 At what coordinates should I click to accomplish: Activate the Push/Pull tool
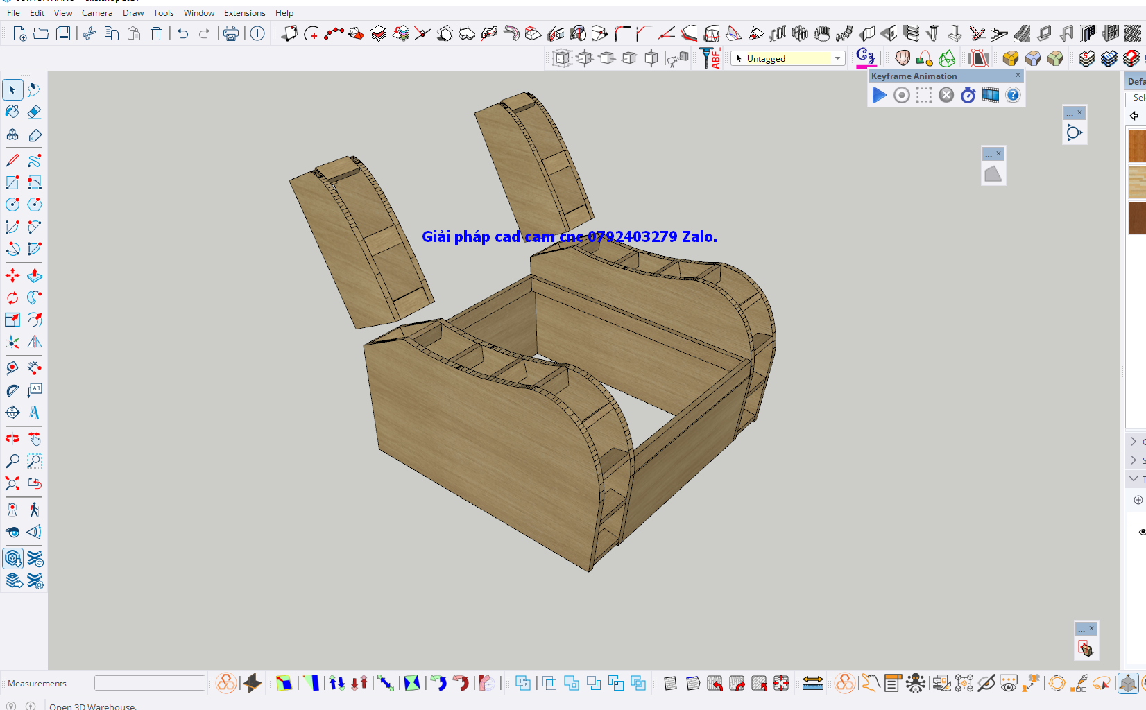[x=34, y=276]
